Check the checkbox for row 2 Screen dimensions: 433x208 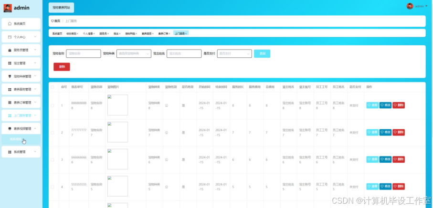coord(53,133)
